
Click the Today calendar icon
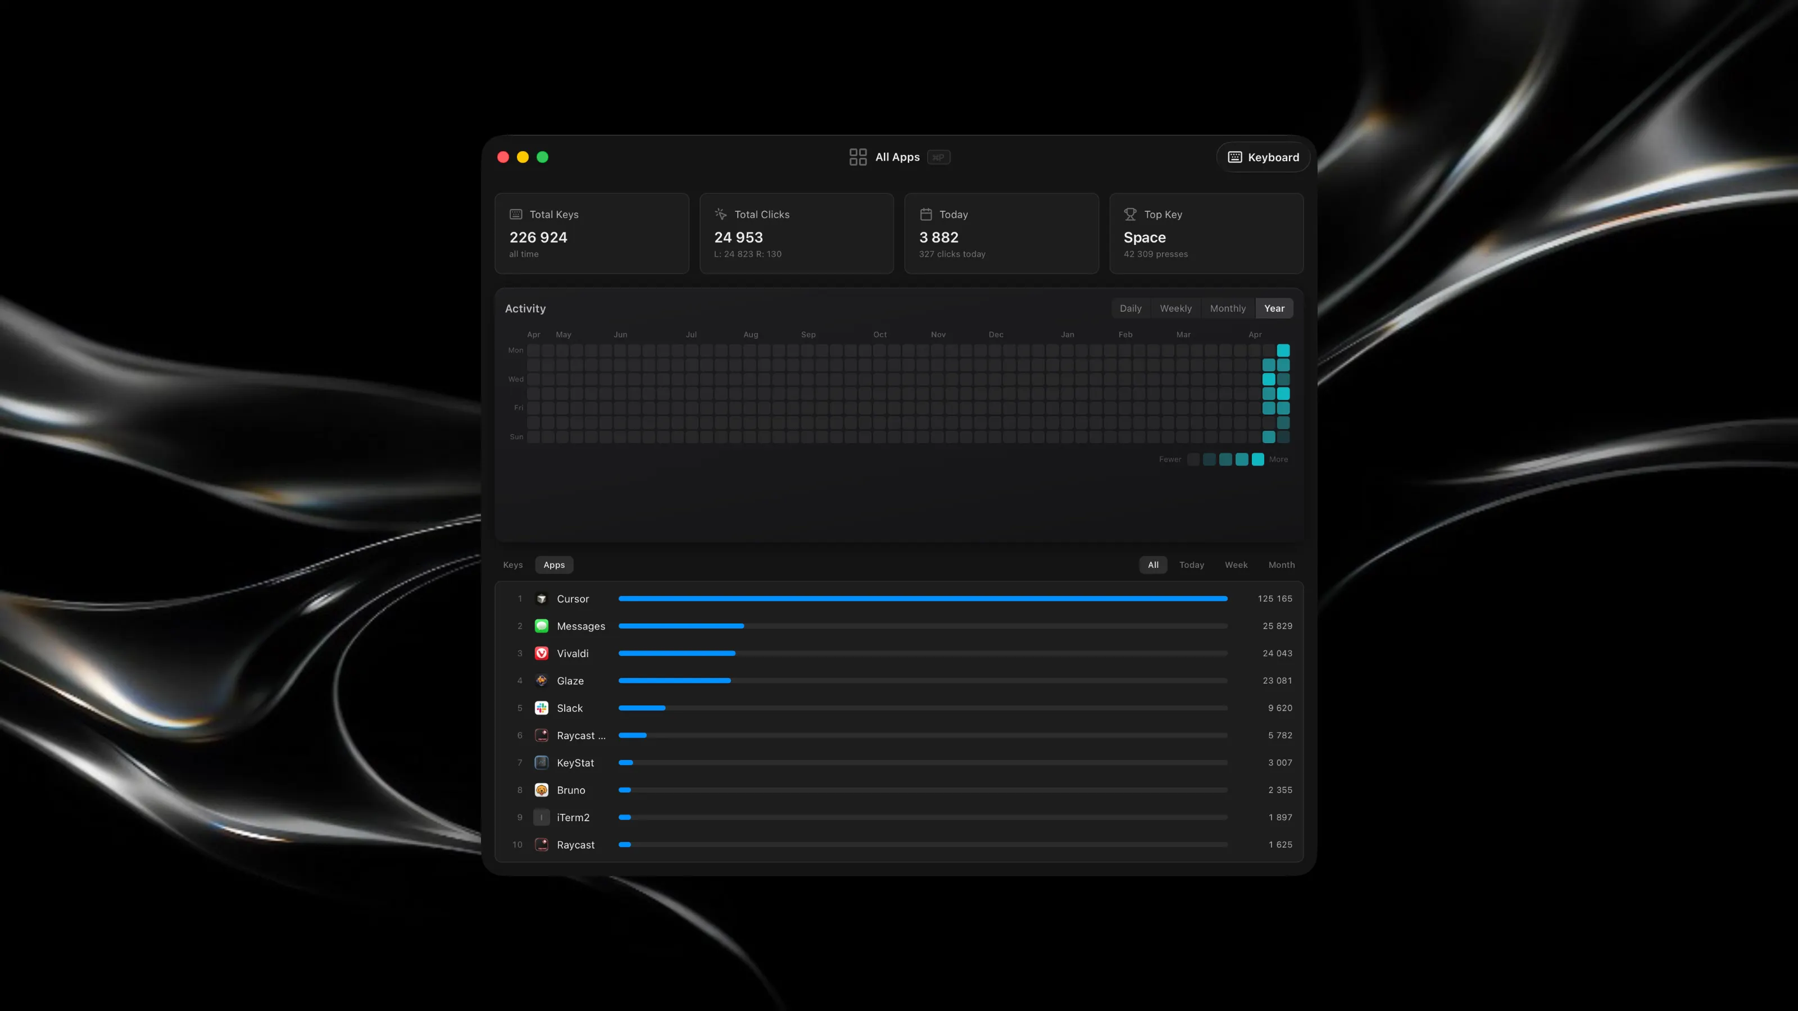click(x=925, y=214)
